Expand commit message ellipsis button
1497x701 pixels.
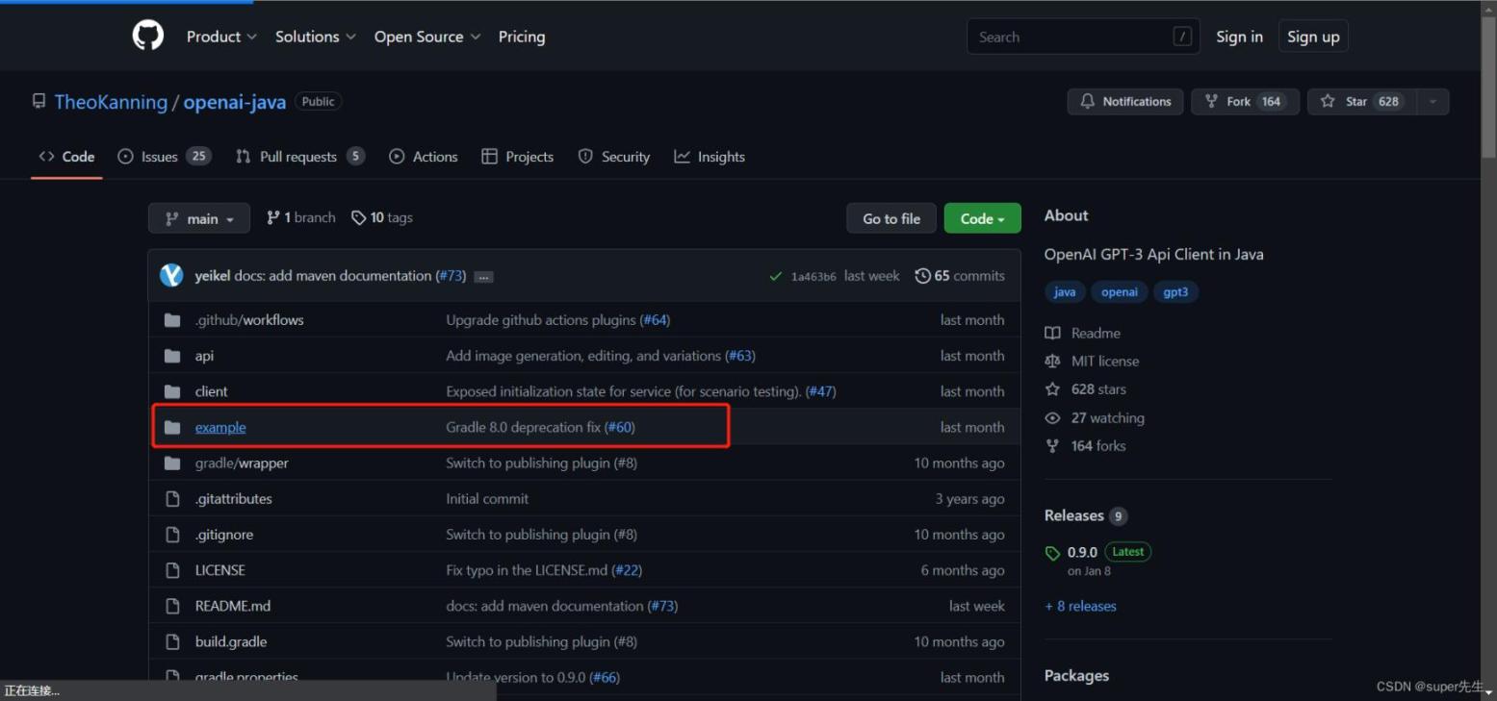[x=484, y=277]
